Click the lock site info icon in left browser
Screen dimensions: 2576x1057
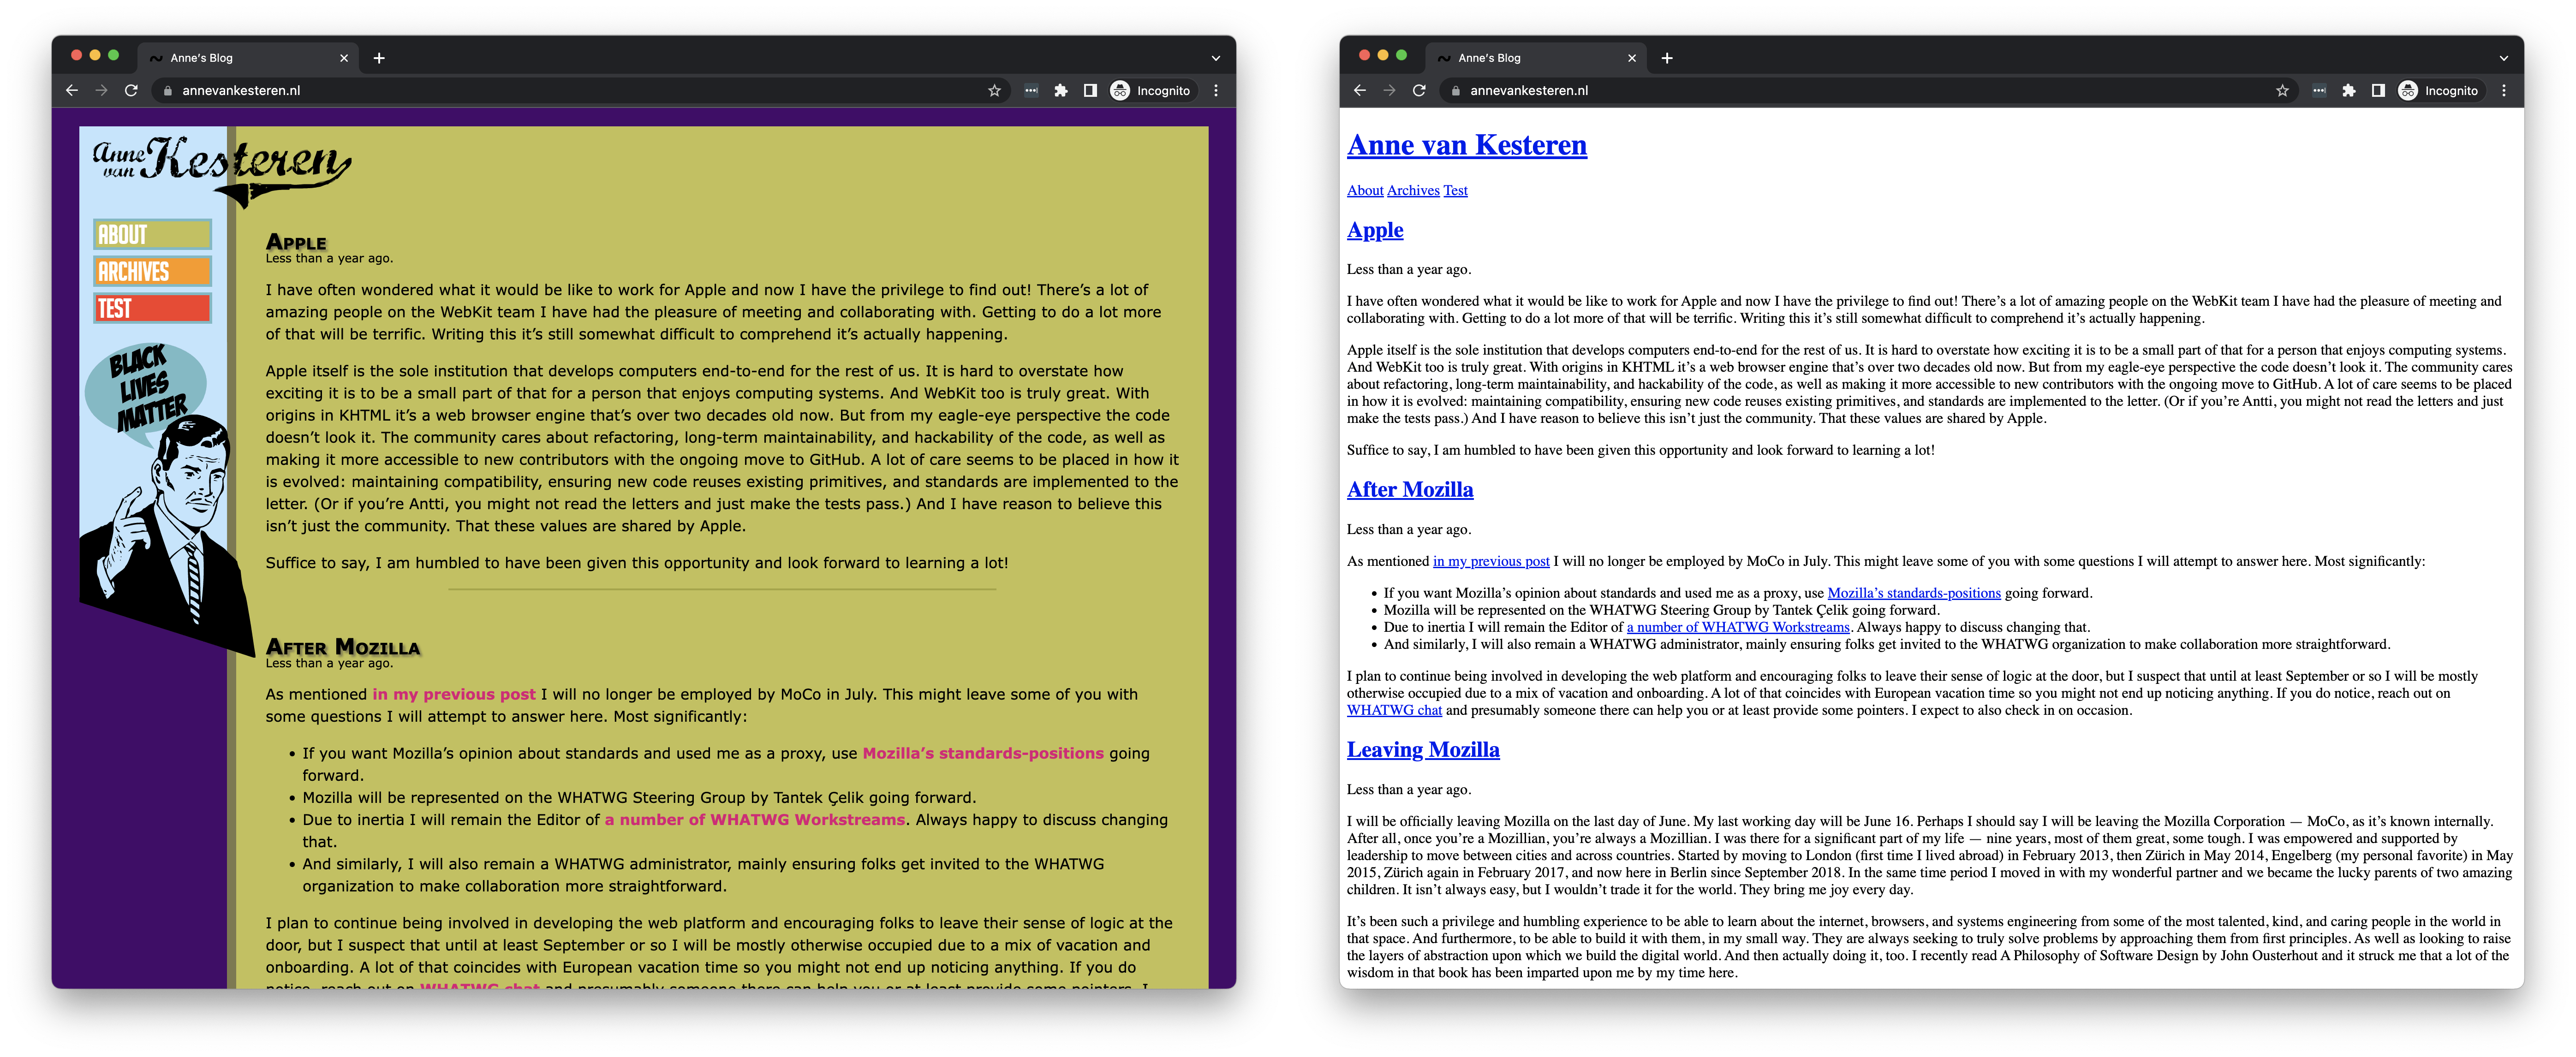[x=168, y=90]
